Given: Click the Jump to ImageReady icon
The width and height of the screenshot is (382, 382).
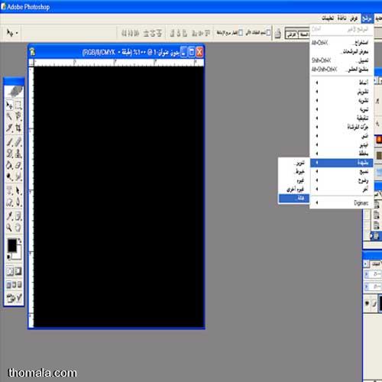Looking at the screenshot, I should click(x=15, y=298).
